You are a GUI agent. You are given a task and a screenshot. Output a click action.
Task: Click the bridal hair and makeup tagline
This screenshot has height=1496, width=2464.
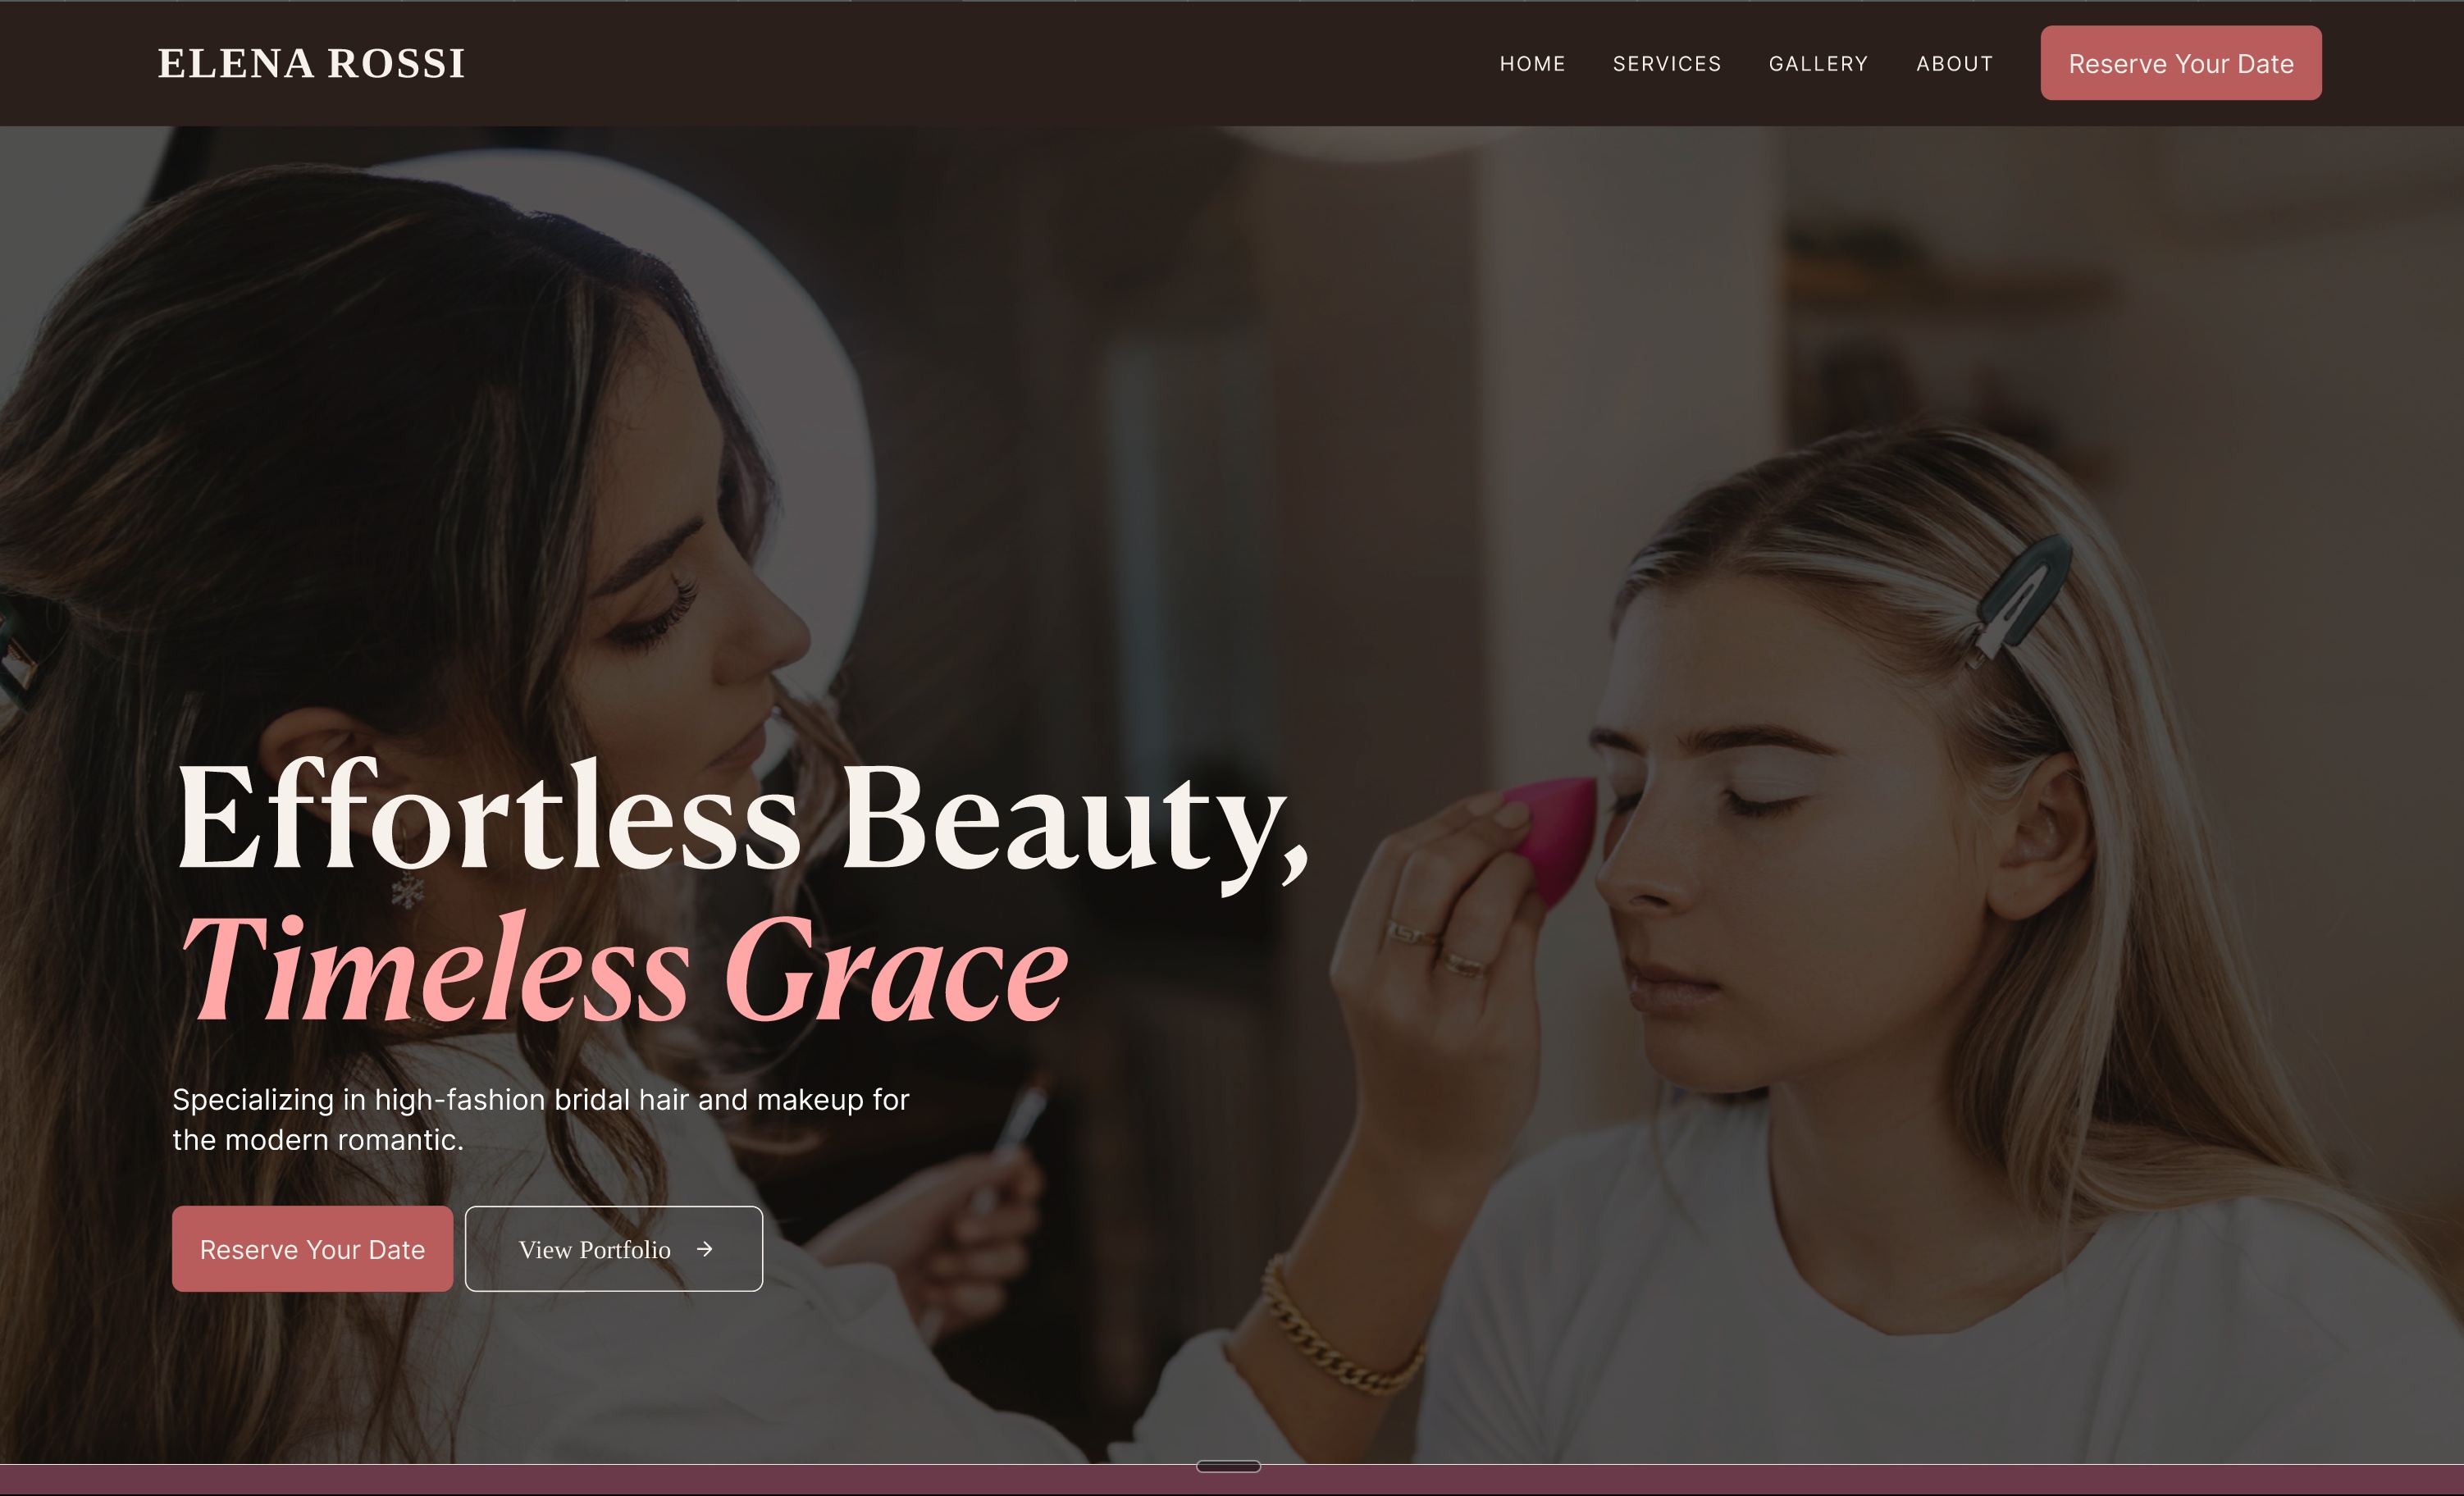click(x=541, y=1119)
